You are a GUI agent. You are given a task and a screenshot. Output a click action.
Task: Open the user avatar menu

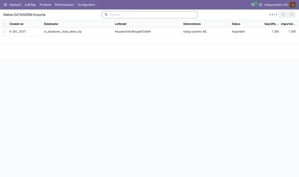point(293,5)
